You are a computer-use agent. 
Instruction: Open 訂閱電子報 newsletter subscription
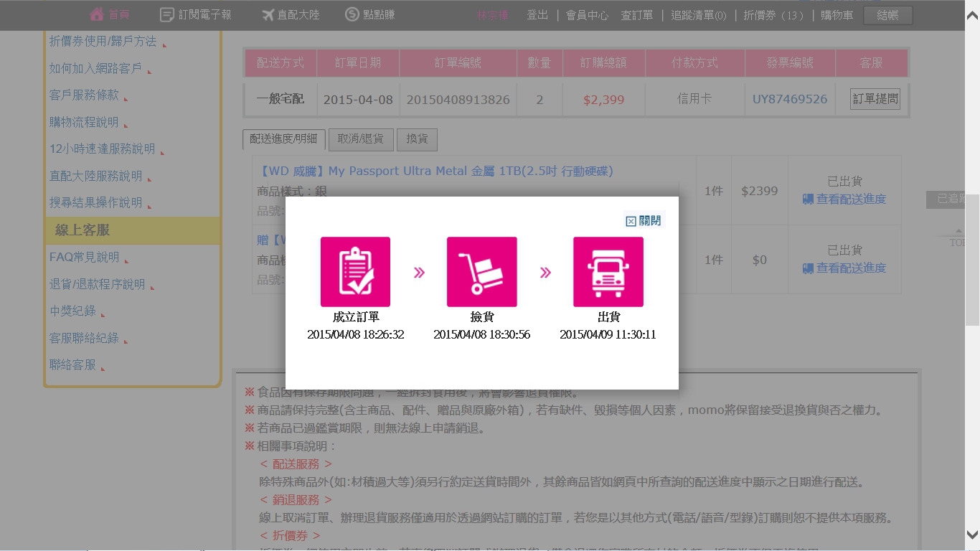[x=195, y=14]
